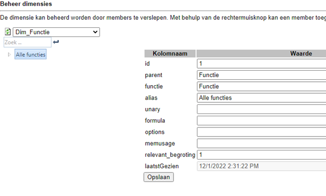Viewport: 326px width, 196px height.
Task: Click the laatstGezien date field
Action: click(x=262, y=166)
